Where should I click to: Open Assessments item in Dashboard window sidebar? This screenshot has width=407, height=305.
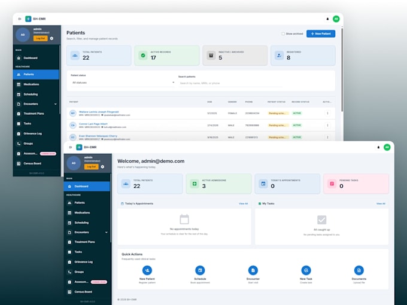pos(87,282)
